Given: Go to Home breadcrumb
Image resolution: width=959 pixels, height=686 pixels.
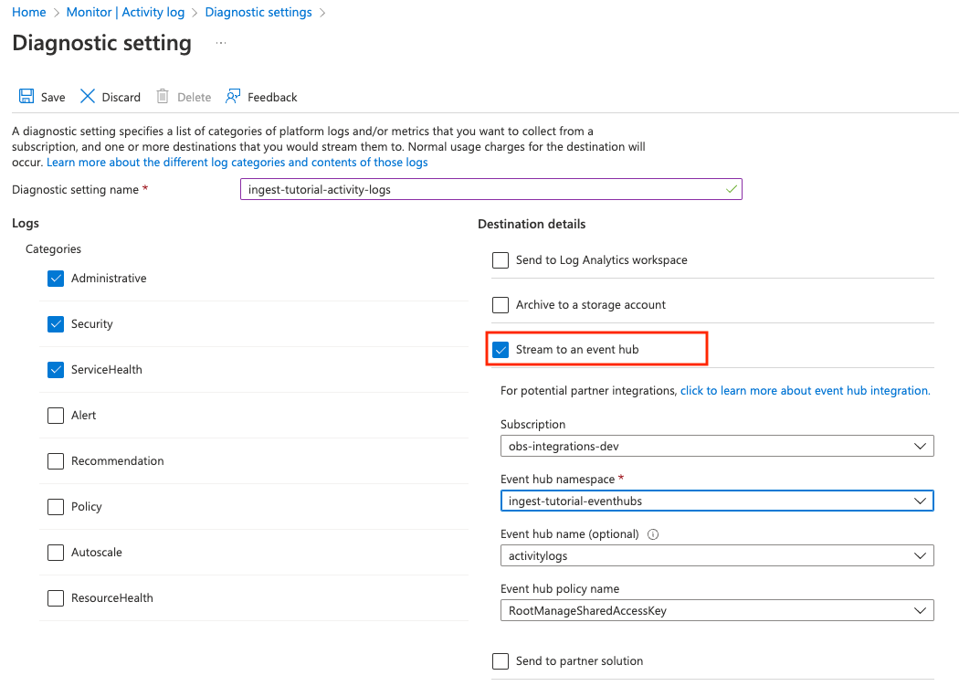Looking at the screenshot, I should click(29, 13).
